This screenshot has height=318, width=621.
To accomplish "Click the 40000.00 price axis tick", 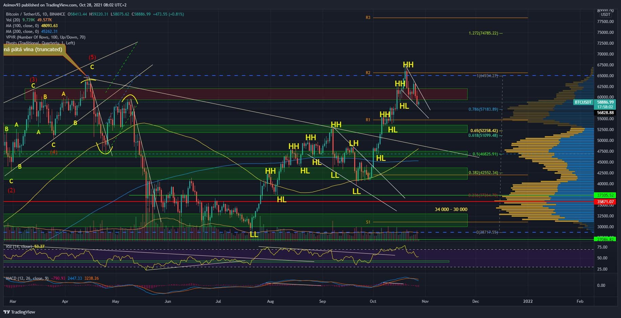I will coord(605,184).
